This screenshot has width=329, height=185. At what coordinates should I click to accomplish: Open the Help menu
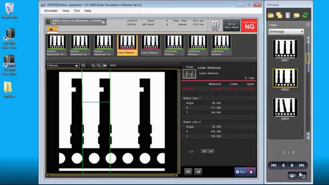tap(88, 11)
